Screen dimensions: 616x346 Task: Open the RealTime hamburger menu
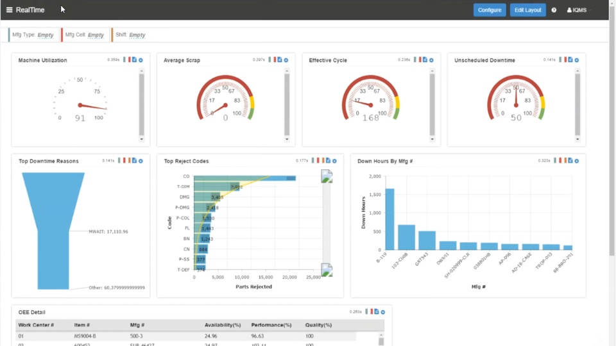coord(10,10)
